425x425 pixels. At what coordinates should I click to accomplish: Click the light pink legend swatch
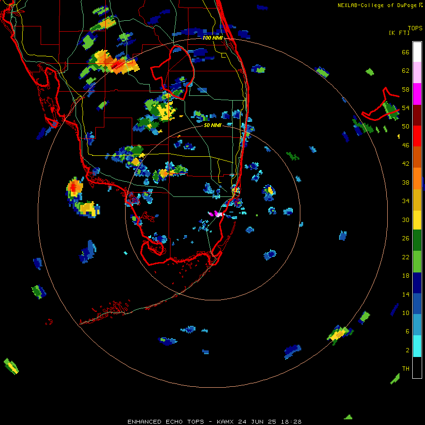[417, 73]
